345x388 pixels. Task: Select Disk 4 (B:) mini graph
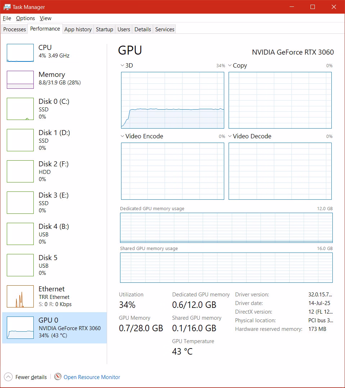pyautogui.click(x=20, y=234)
